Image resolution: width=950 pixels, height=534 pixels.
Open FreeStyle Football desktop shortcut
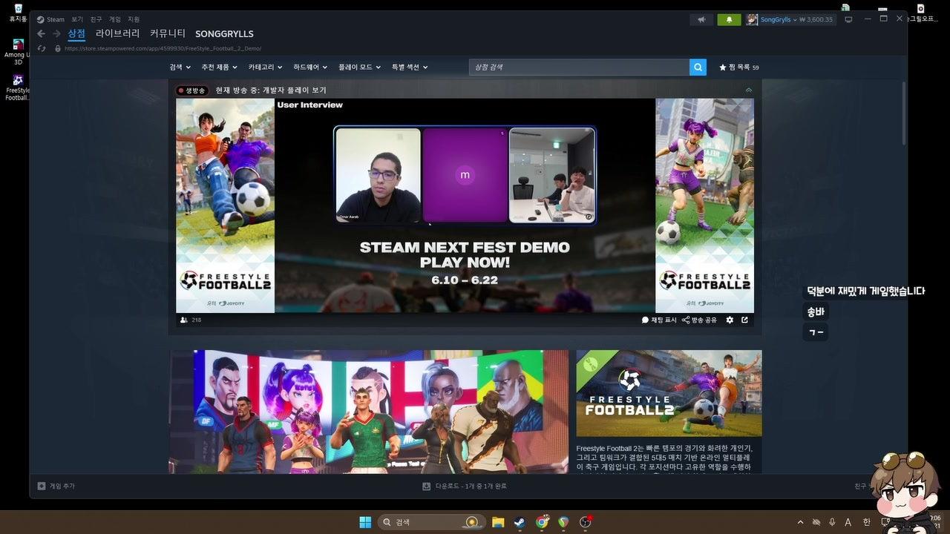pyautogui.click(x=18, y=88)
